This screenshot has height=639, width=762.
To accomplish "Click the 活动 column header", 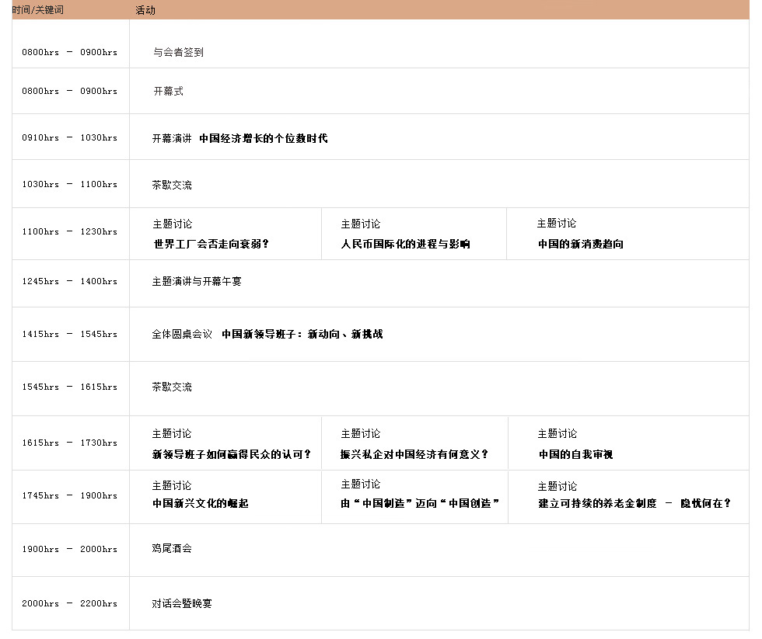I will click(145, 10).
